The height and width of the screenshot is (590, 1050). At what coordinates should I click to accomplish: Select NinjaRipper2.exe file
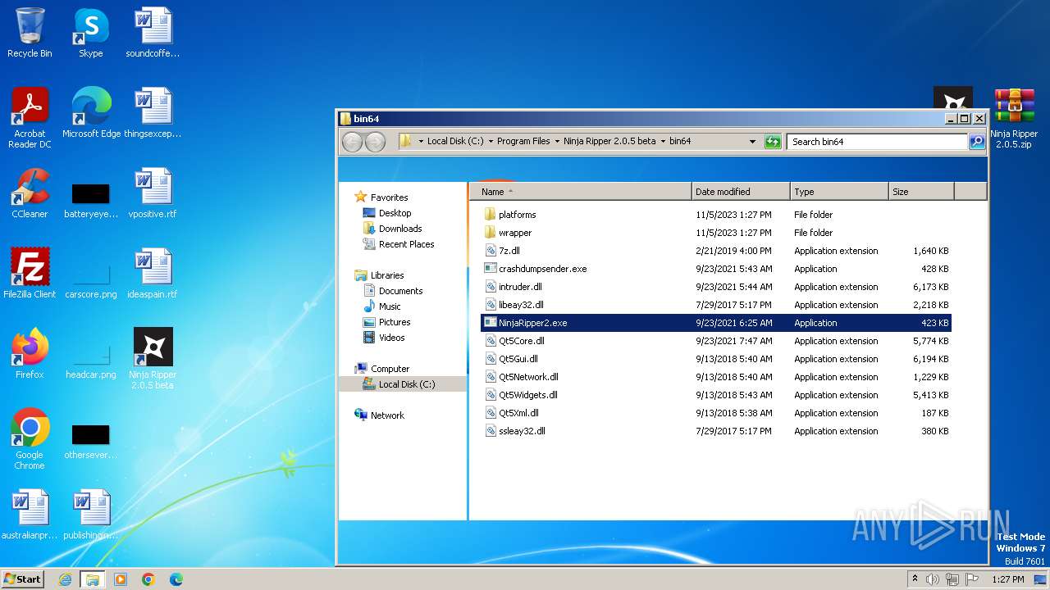(715, 323)
